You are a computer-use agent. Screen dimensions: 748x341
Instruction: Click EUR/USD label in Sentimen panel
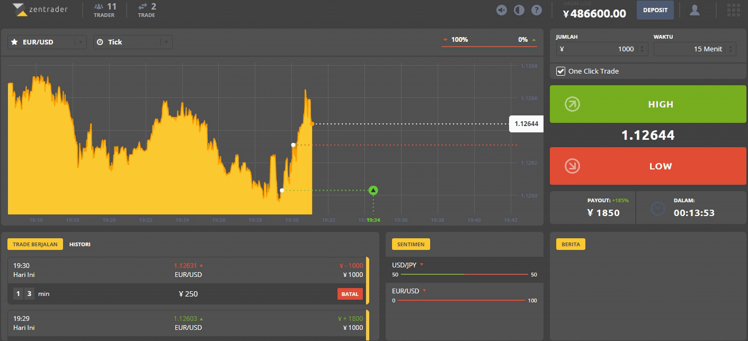coord(405,291)
